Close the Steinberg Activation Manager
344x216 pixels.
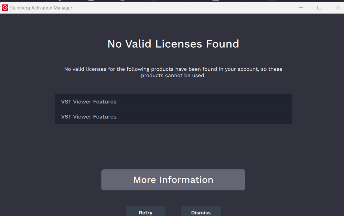338,7
